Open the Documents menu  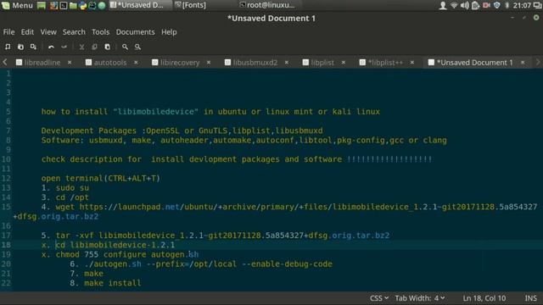tap(135, 32)
